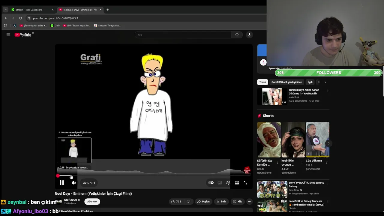This screenshot has width=384, height=216.
Task: Pause the YouTube video
Action: (62, 183)
